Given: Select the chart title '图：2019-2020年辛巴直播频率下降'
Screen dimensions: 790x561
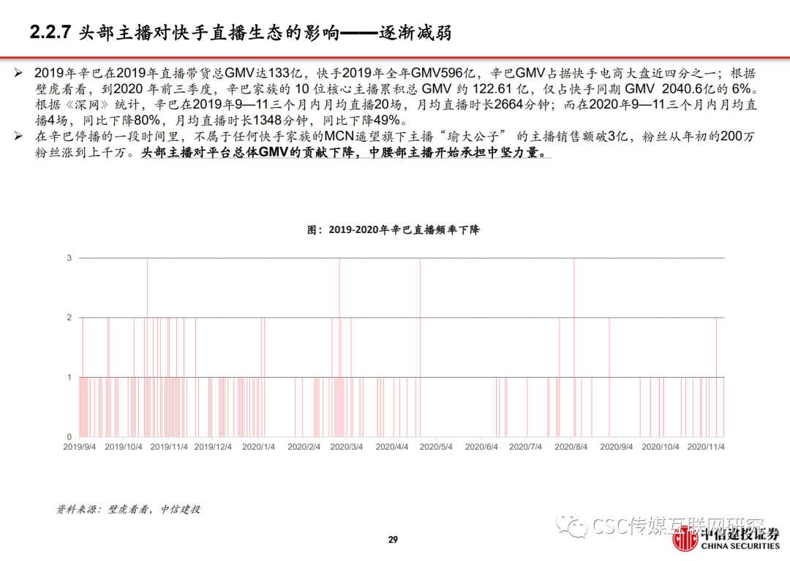Looking at the screenshot, I should [x=394, y=230].
